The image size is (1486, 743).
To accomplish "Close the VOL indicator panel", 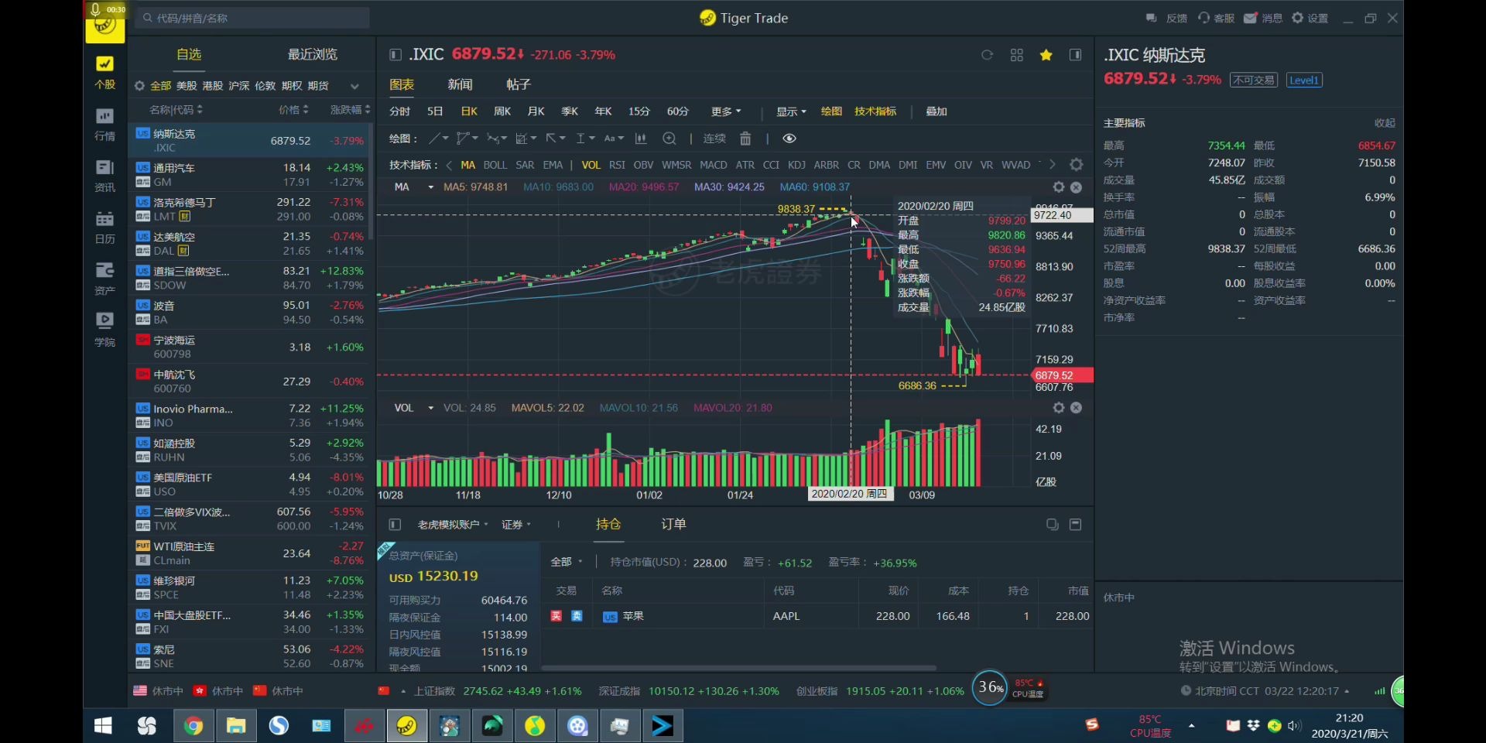I will pyautogui.click(x=1076, y=408).
